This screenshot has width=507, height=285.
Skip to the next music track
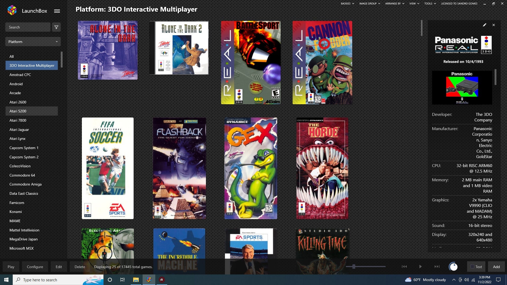click(437, 267)
